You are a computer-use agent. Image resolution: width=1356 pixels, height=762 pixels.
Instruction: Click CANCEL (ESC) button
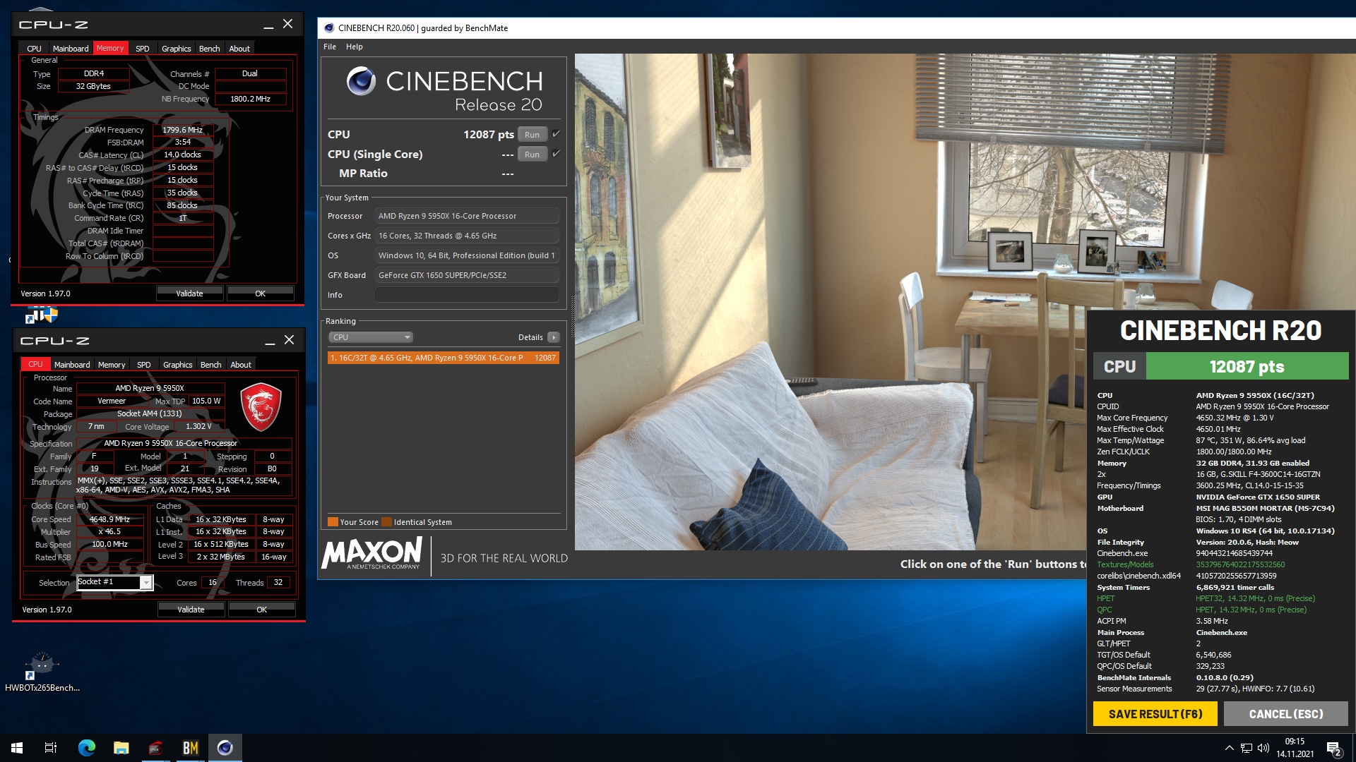click(1286, 714)
